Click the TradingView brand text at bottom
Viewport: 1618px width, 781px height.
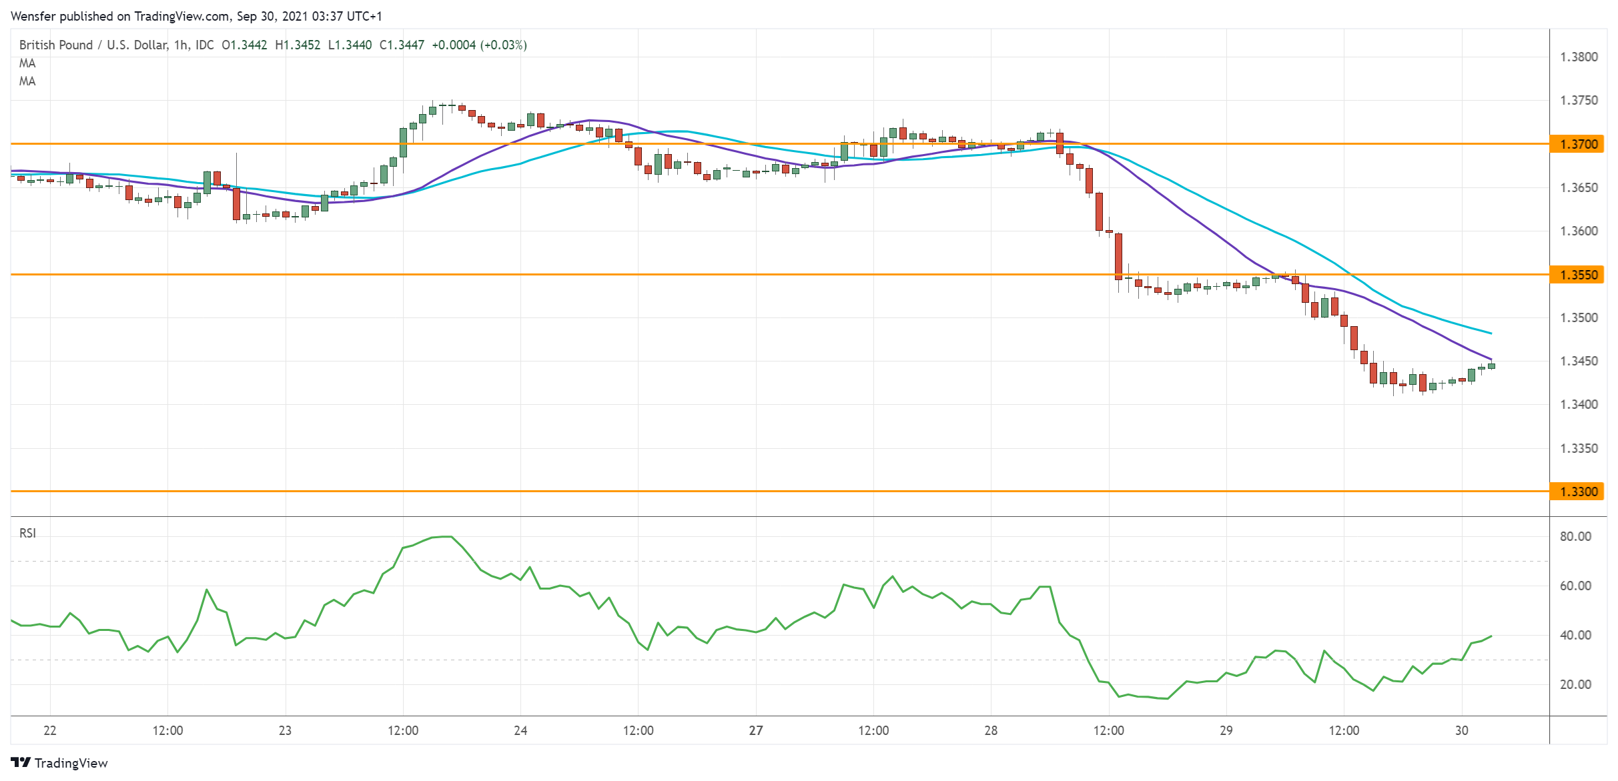[x=71, y=763]
